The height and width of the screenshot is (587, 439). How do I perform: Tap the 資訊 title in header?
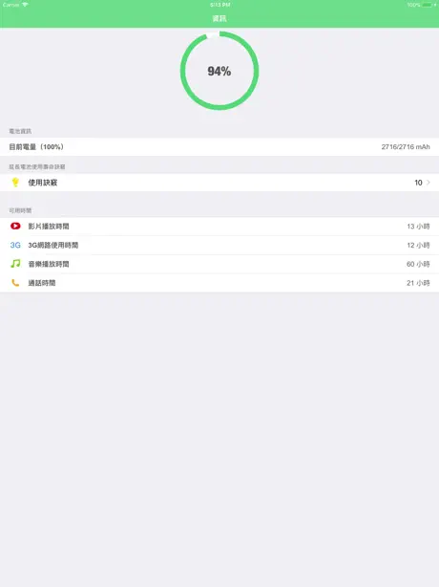219,18
